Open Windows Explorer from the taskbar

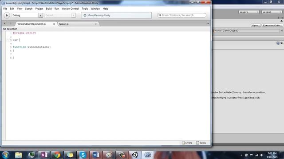point(19,155)
